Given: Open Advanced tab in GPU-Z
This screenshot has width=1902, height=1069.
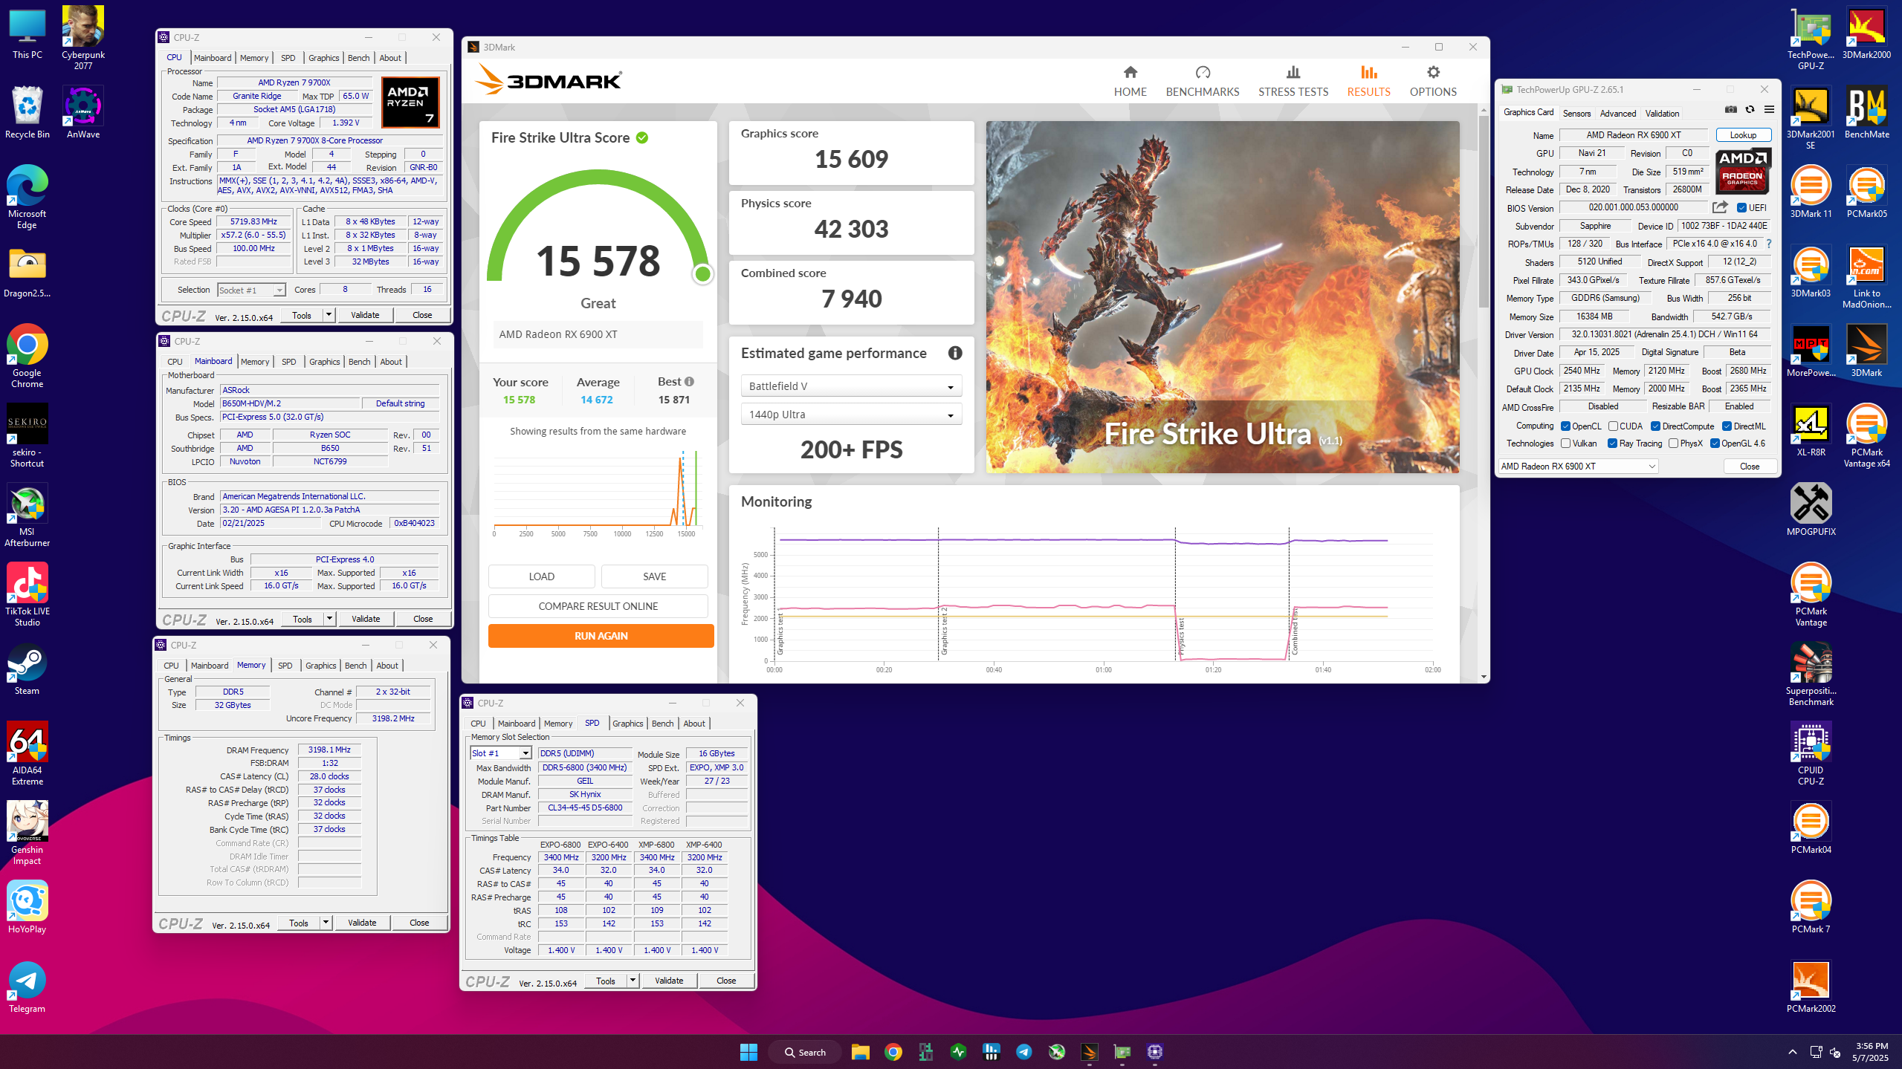Looking at the screenshot, I should pyautogui.click(x=1617, y=114).
